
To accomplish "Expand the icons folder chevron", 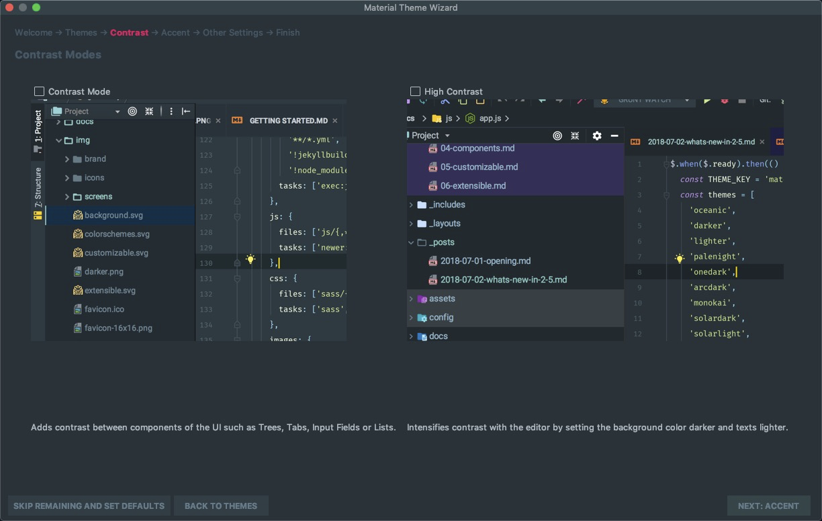I will coord(67,178).
